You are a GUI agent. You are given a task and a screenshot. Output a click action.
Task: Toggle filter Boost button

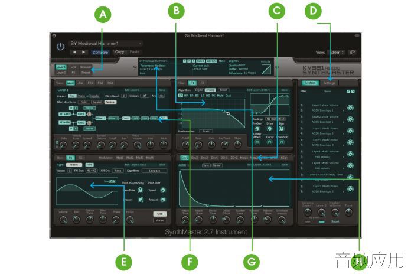[x=223, y=90]
